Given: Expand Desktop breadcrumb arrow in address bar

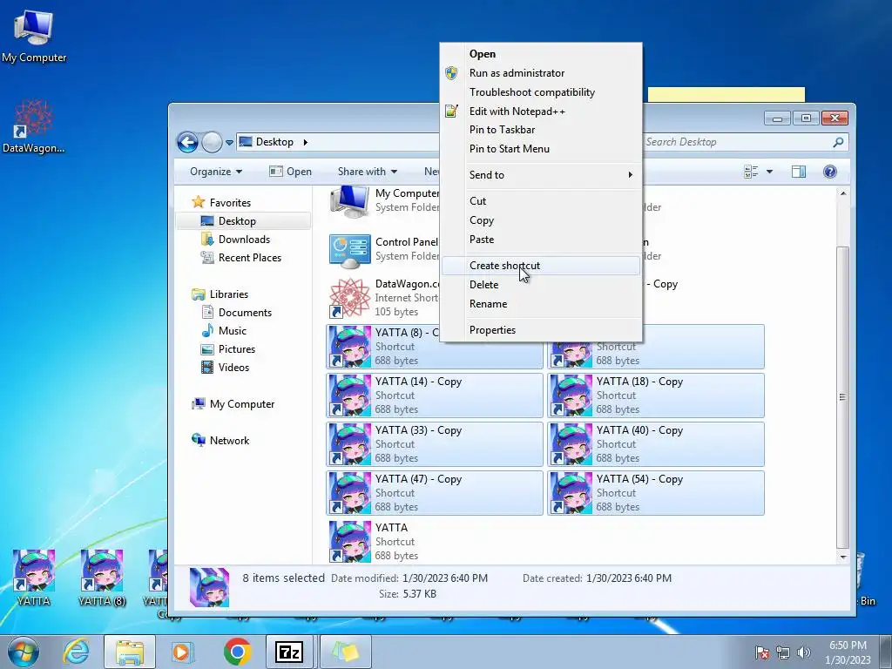Looking at the screenshot, I should click(306, 142).
